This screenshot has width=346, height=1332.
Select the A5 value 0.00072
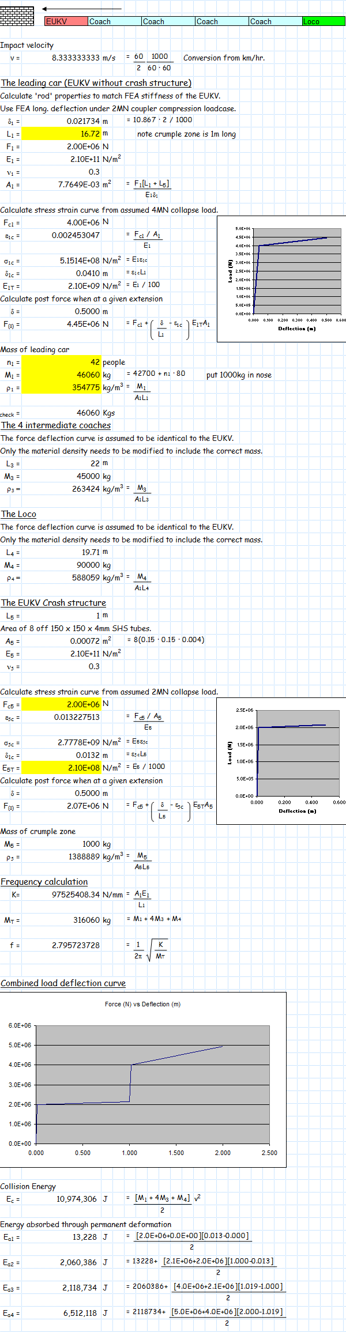point(85,641)
